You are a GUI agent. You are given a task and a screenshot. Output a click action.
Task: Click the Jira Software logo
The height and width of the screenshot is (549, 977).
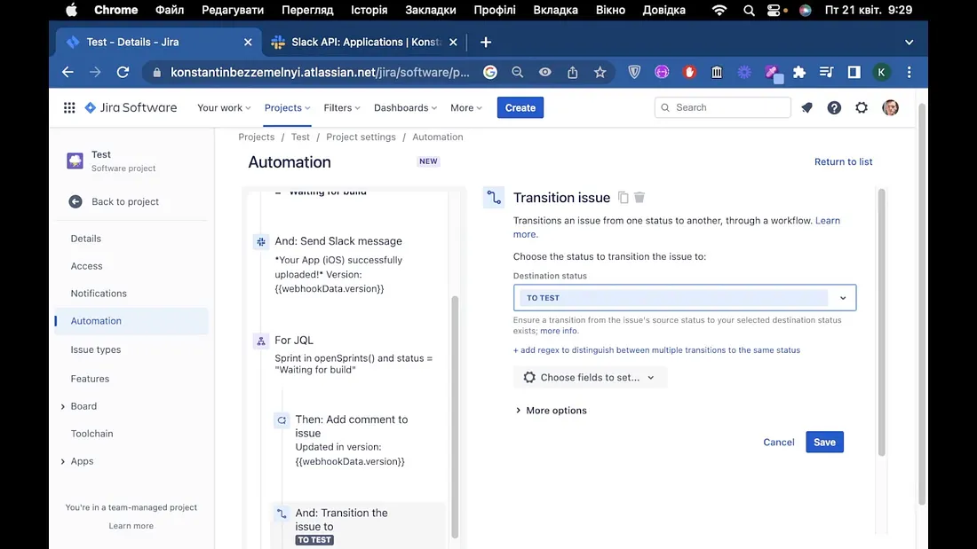[x=131, y=107]
